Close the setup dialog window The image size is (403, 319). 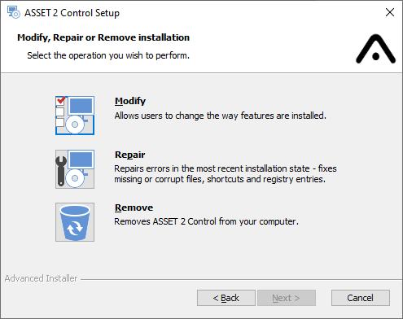(x=390, y=12)
